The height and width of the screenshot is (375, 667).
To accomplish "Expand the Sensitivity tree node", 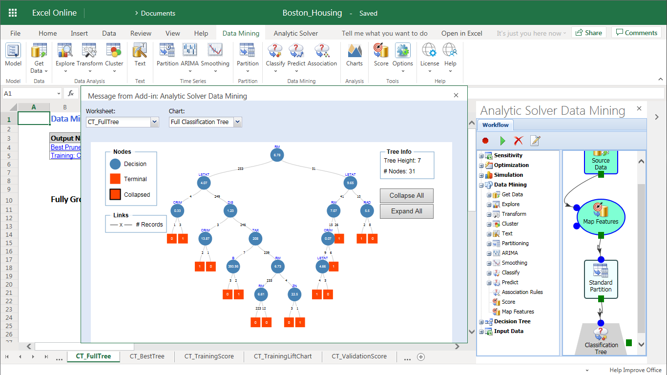I will pos(481,156).
